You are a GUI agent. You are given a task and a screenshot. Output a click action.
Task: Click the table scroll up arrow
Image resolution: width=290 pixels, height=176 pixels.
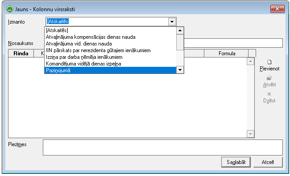point(250,61)
